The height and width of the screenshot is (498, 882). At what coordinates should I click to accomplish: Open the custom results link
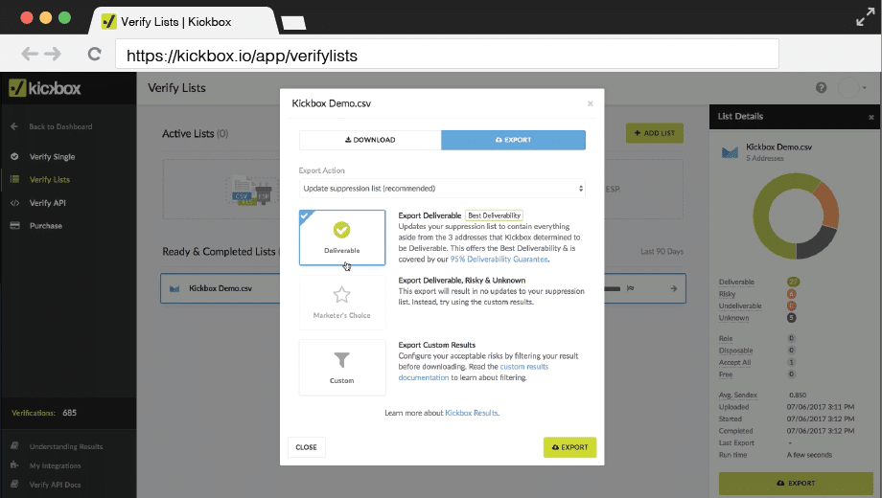[x=523, y=367]
